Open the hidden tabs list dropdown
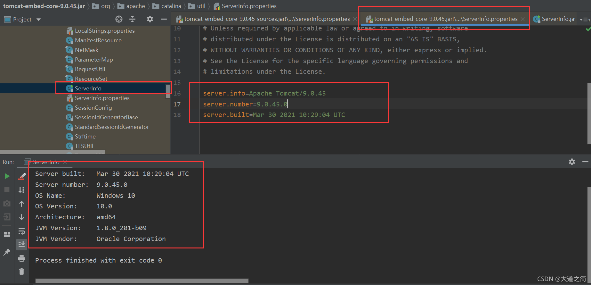Viewport: 591px width, 285px height. (x=585, y=20)
